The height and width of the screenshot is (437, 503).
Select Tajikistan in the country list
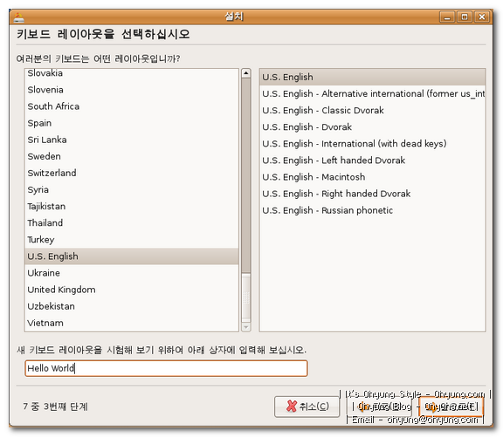pos(132,207)
